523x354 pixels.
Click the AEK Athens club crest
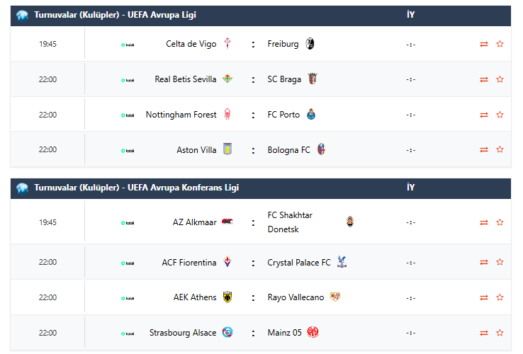coord(227,297)
